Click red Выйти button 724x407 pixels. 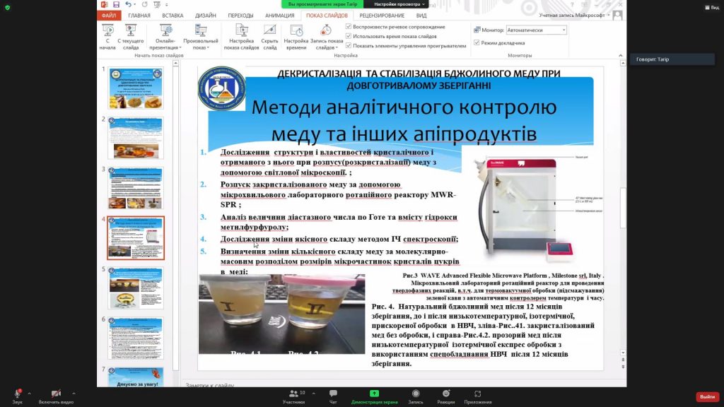[x=707, y=397]
